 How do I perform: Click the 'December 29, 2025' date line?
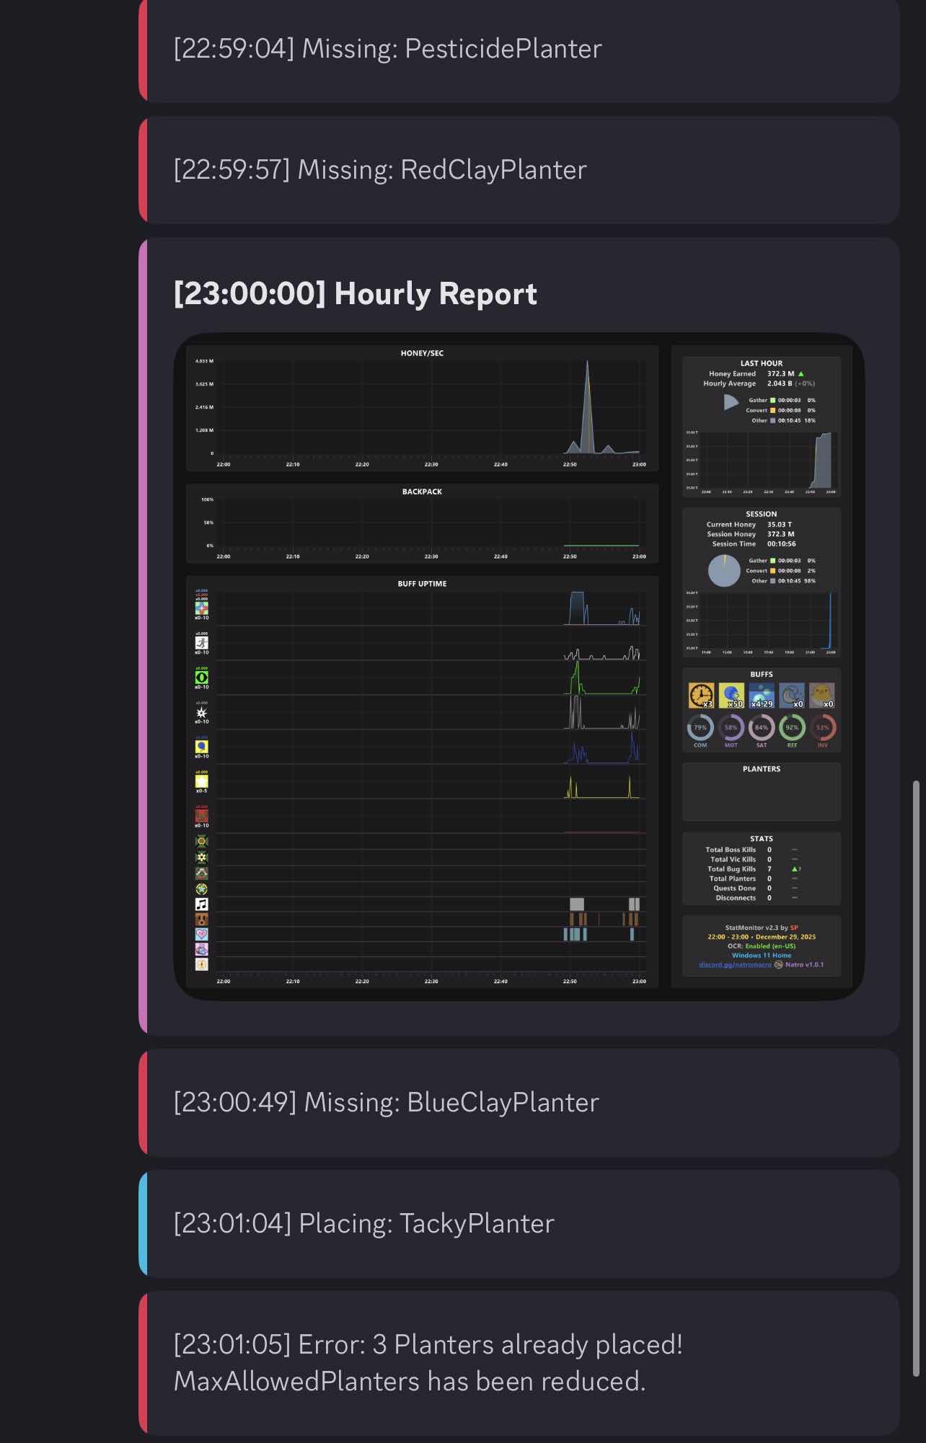tap(762, 937)
